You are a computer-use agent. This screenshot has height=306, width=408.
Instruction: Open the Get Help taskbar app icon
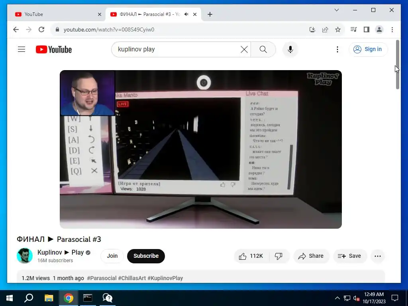coord(107,298)
